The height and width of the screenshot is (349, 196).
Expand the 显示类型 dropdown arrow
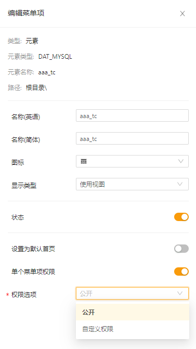tap(180, 184)
